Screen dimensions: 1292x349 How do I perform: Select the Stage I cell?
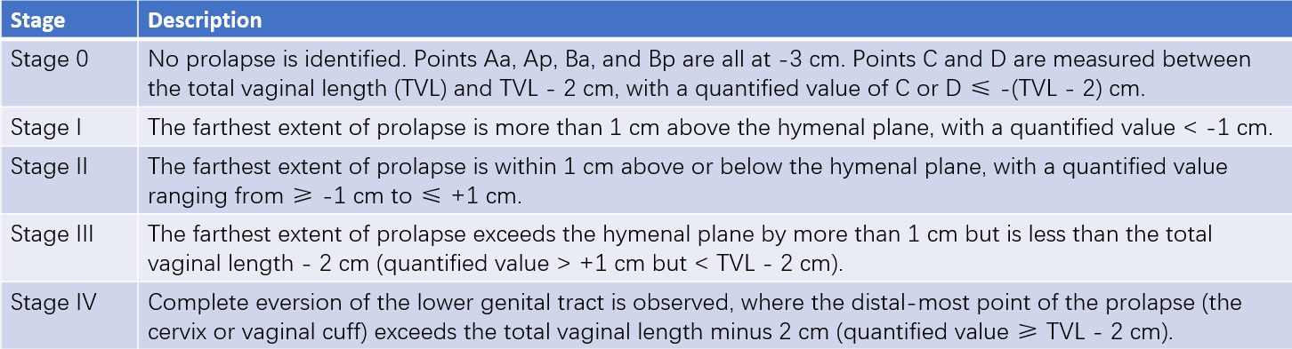tap(69, 126)
